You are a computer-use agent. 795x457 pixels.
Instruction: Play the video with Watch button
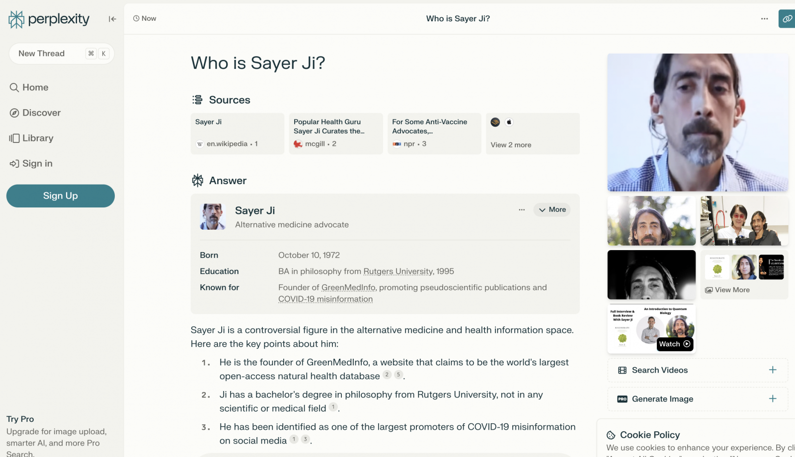(x=675, y=344)
